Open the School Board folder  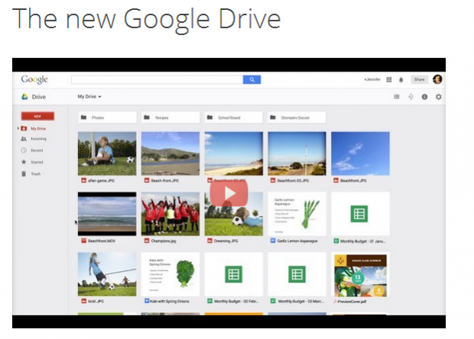coord(234,118)
